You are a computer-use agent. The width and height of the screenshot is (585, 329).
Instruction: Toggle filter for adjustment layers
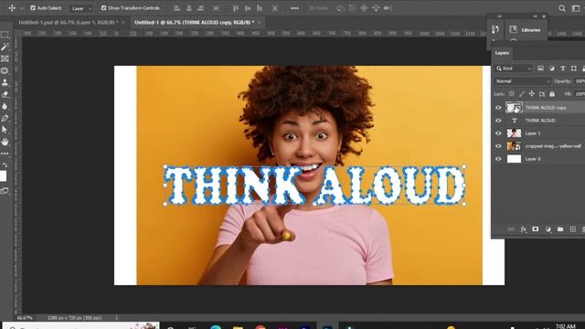point(551,69)
